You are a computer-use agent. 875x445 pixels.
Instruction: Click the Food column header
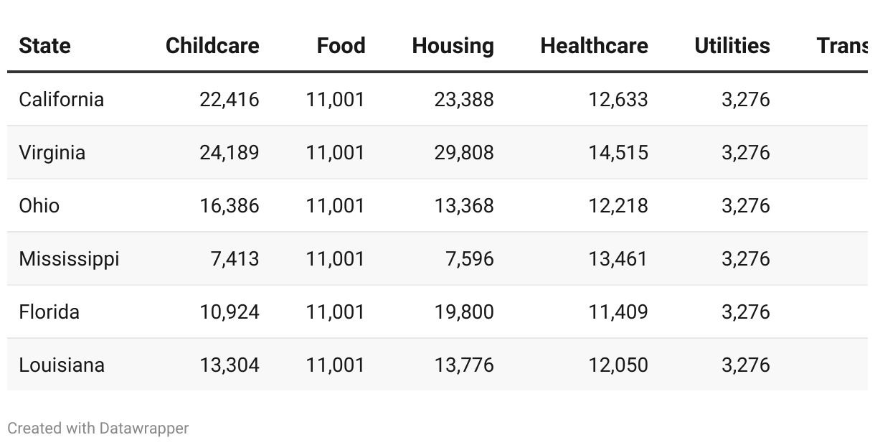[341, 46]
